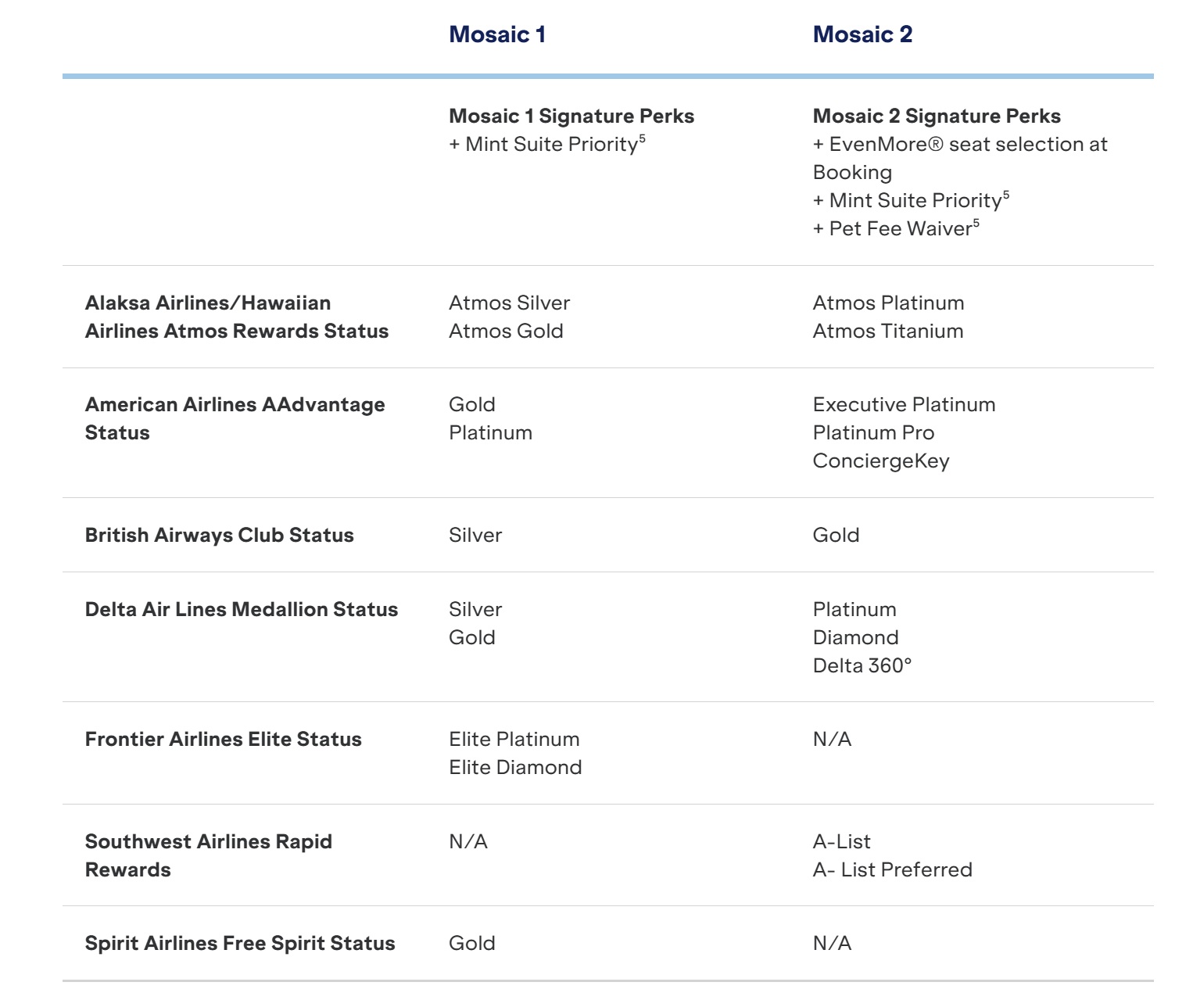The height and width of the screenshot is (1000, 1193).
Task: Click EvenMore seat selection perk text
Action: click(959, 145)
